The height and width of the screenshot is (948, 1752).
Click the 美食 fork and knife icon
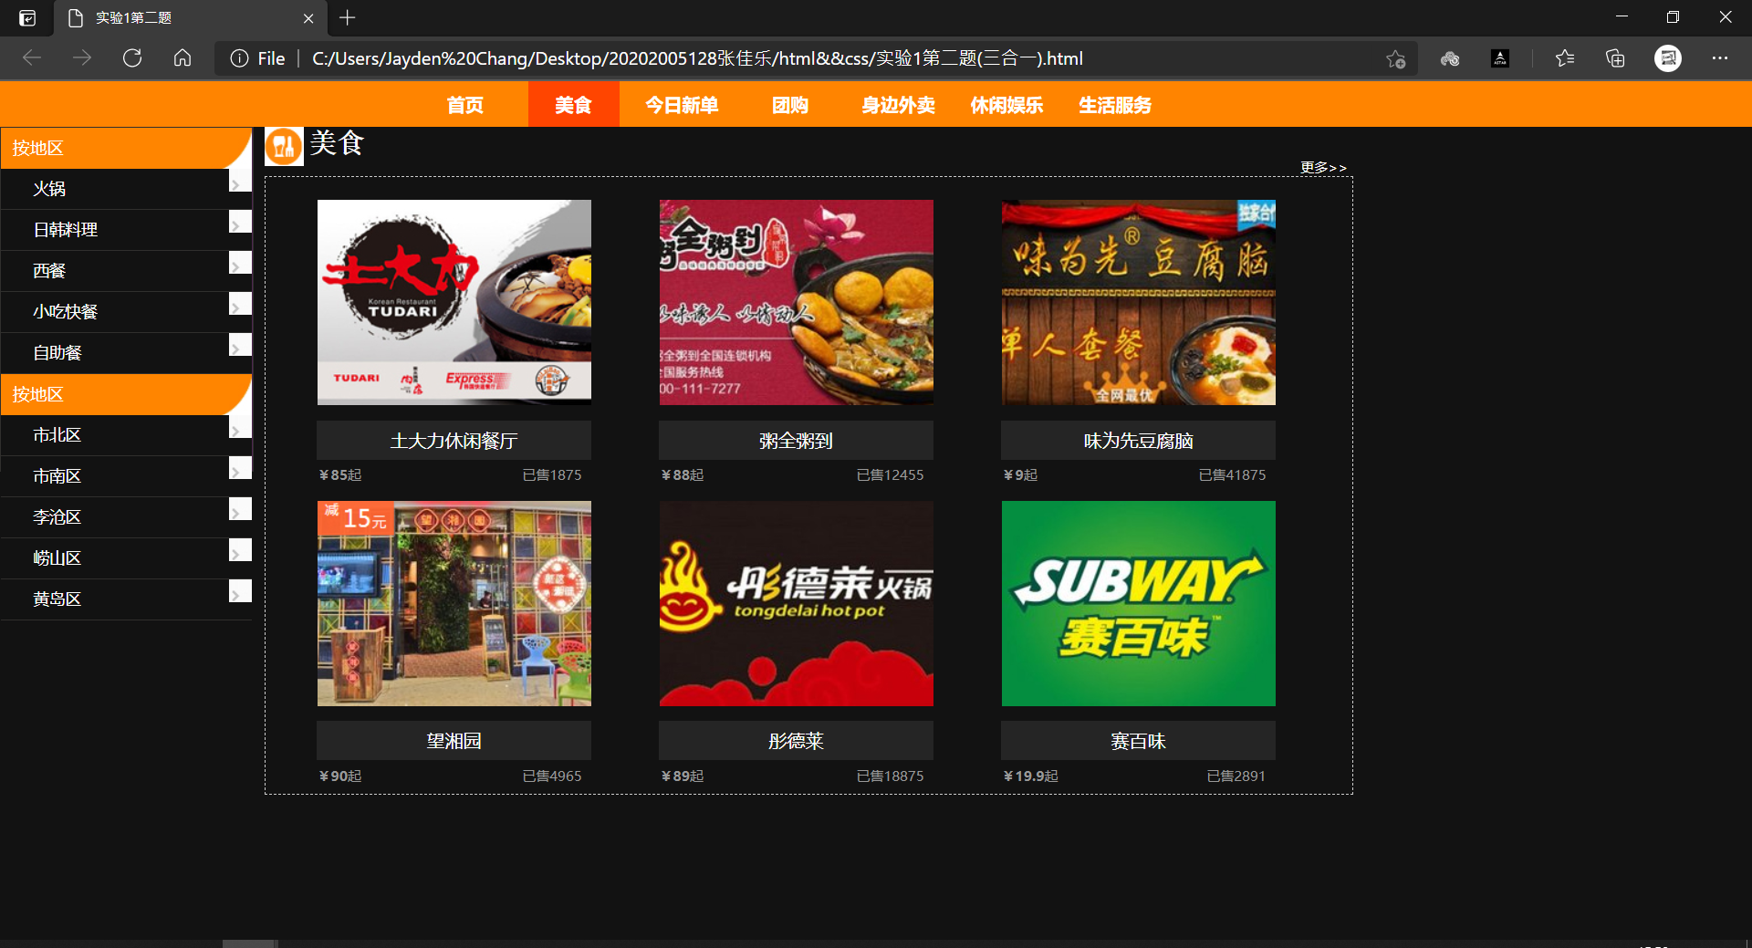pos(284,146)
